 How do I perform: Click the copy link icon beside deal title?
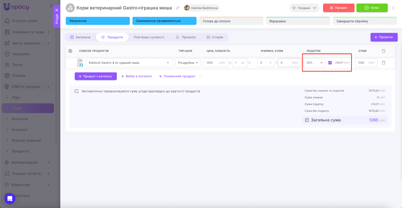[178, 8]
